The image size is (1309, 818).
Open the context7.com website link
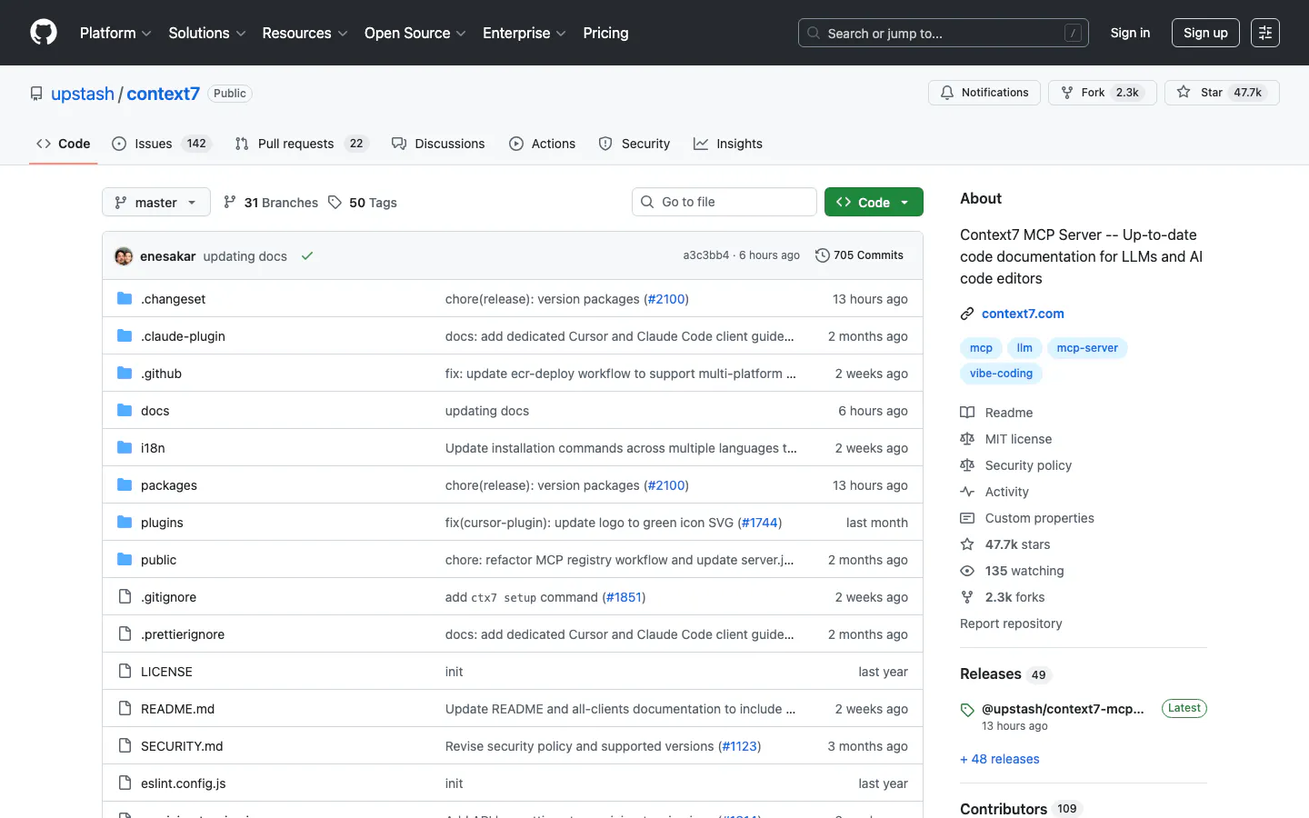[x=1023, y=314]
